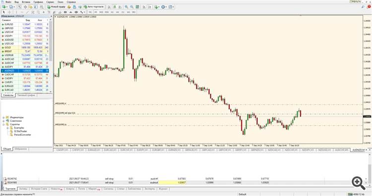
Task: Select USDJPY row in Market Watch
Action: coord(25,36)
